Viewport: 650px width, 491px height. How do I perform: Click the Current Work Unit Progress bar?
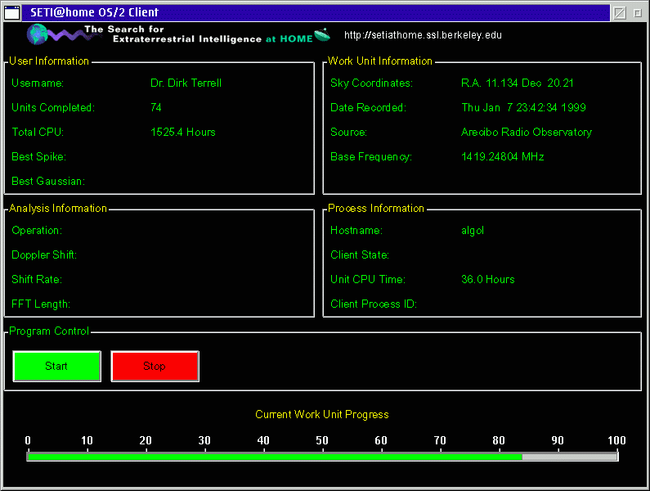coord(322,457)
